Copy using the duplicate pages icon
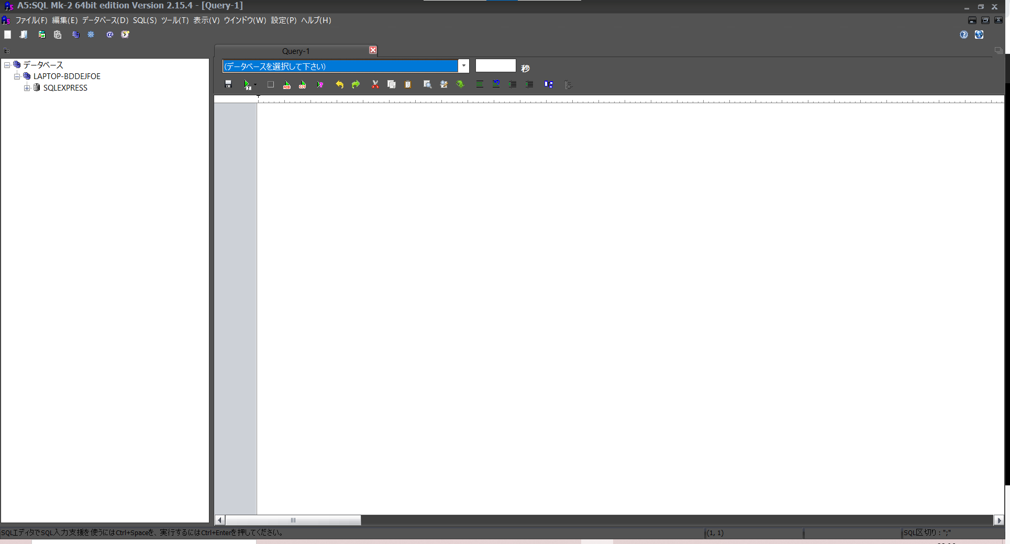Image resolution: width=1010 pixels, height=544 pixels. [x=392, y=84]
